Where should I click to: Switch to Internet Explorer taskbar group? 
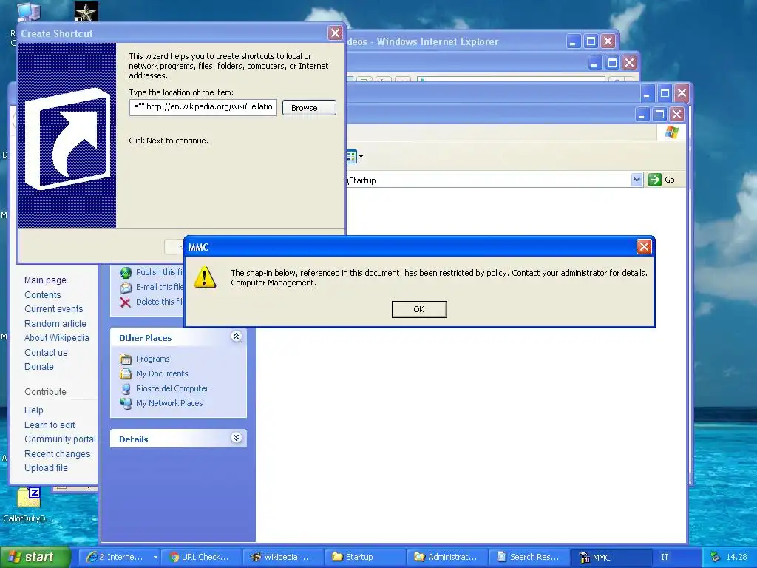pyautogui.click(x=118, y=557)
